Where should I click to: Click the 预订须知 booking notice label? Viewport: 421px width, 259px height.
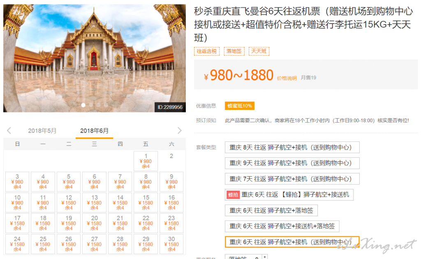click(x=206, y=121)
